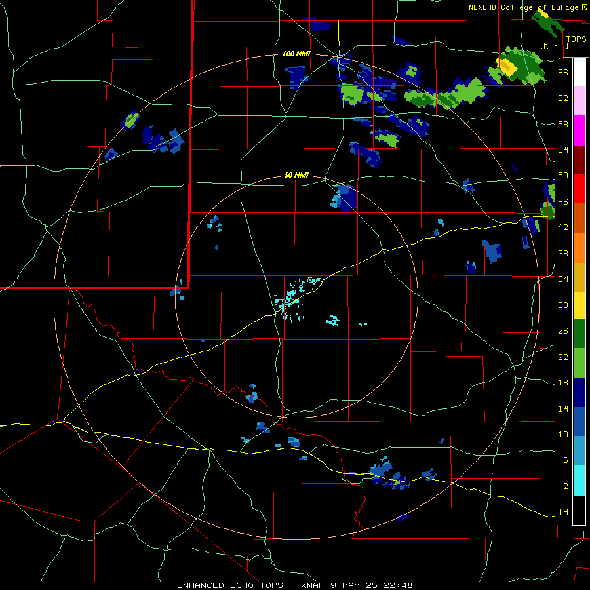Image resolution: width=590 pixels, height=590 pixels.
Task: Select the yellow legend color band
Action: point(579,305)
